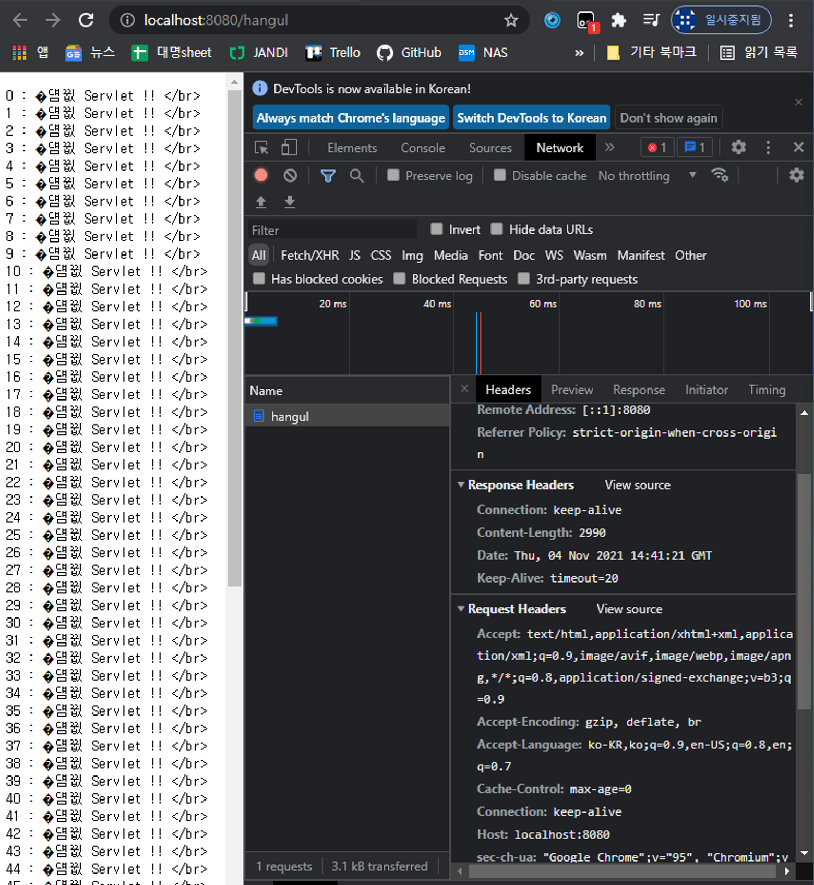This screenshot has height=885, width=814.
Task: Open the Trello bookmark
Action: pyautogui.click(x=333, y=53)
